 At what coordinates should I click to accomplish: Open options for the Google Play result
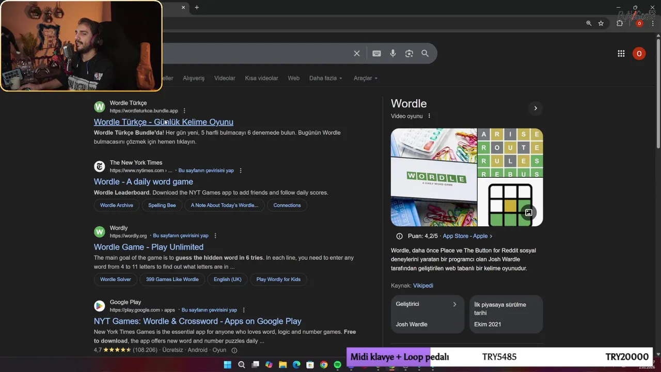click(x=244, y=310)
